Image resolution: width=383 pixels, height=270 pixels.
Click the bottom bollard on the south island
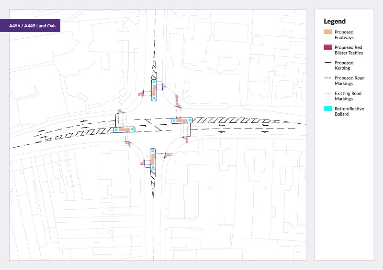[x=153, y=167]
